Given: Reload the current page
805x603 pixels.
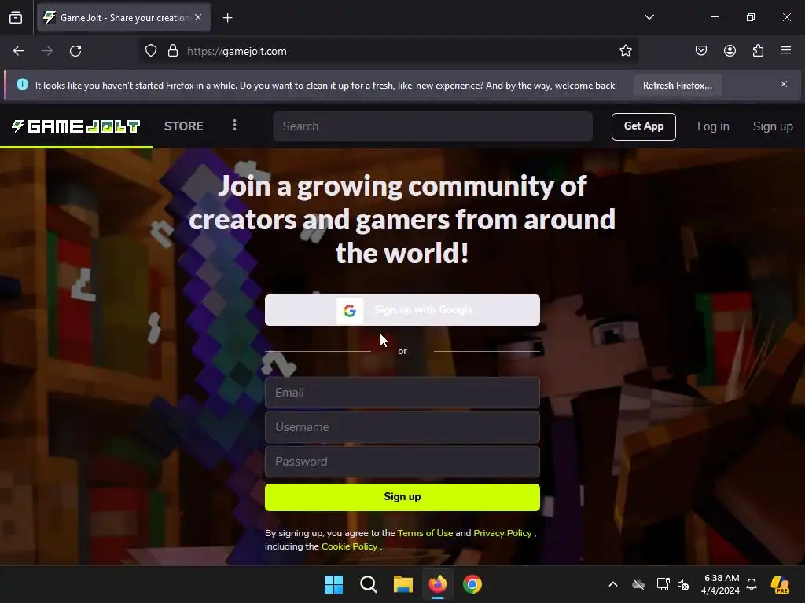Looking at the screenshot, I should (x=75, y=51).
